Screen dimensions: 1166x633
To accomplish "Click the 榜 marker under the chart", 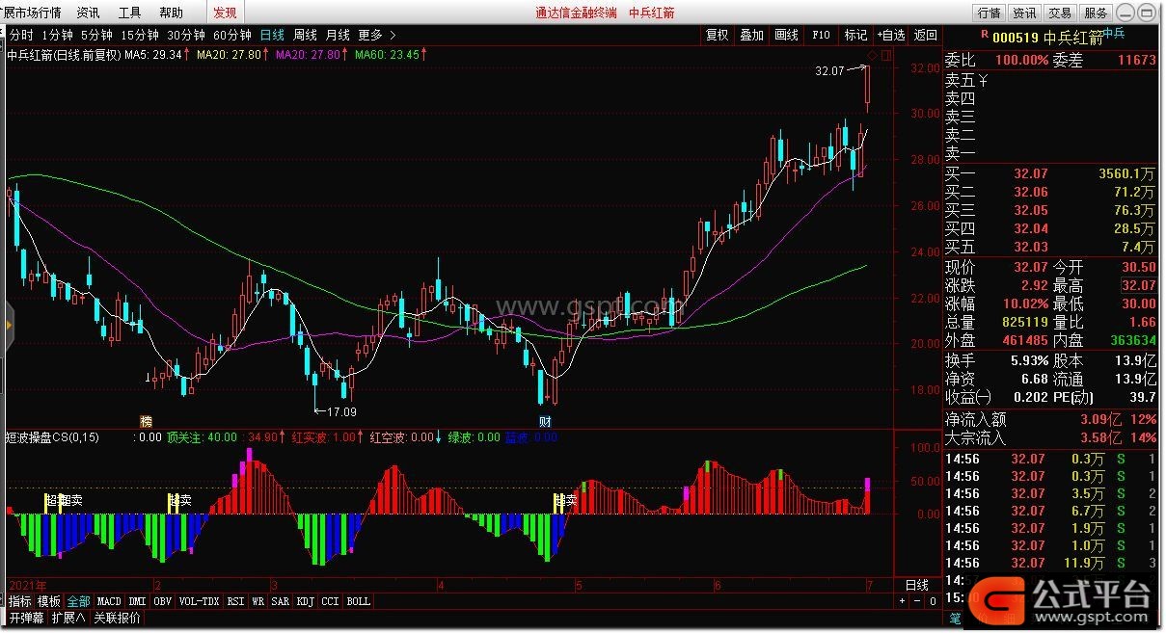I will (147, 421).
